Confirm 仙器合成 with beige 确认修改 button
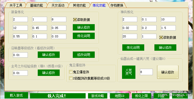The image size is (194, 99). click(168, 72)
